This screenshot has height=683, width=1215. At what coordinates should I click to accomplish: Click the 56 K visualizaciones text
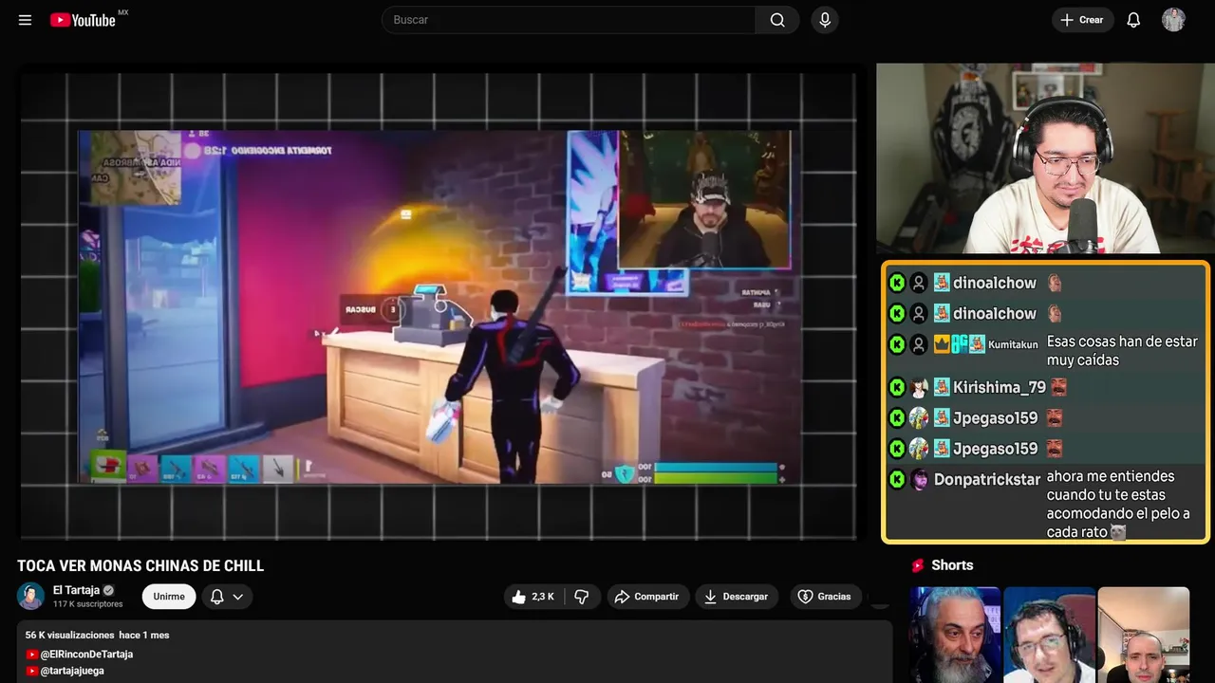[69, 635]
